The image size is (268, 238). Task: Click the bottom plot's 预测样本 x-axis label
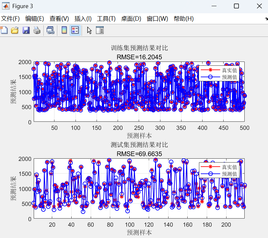tap(139, 232)
